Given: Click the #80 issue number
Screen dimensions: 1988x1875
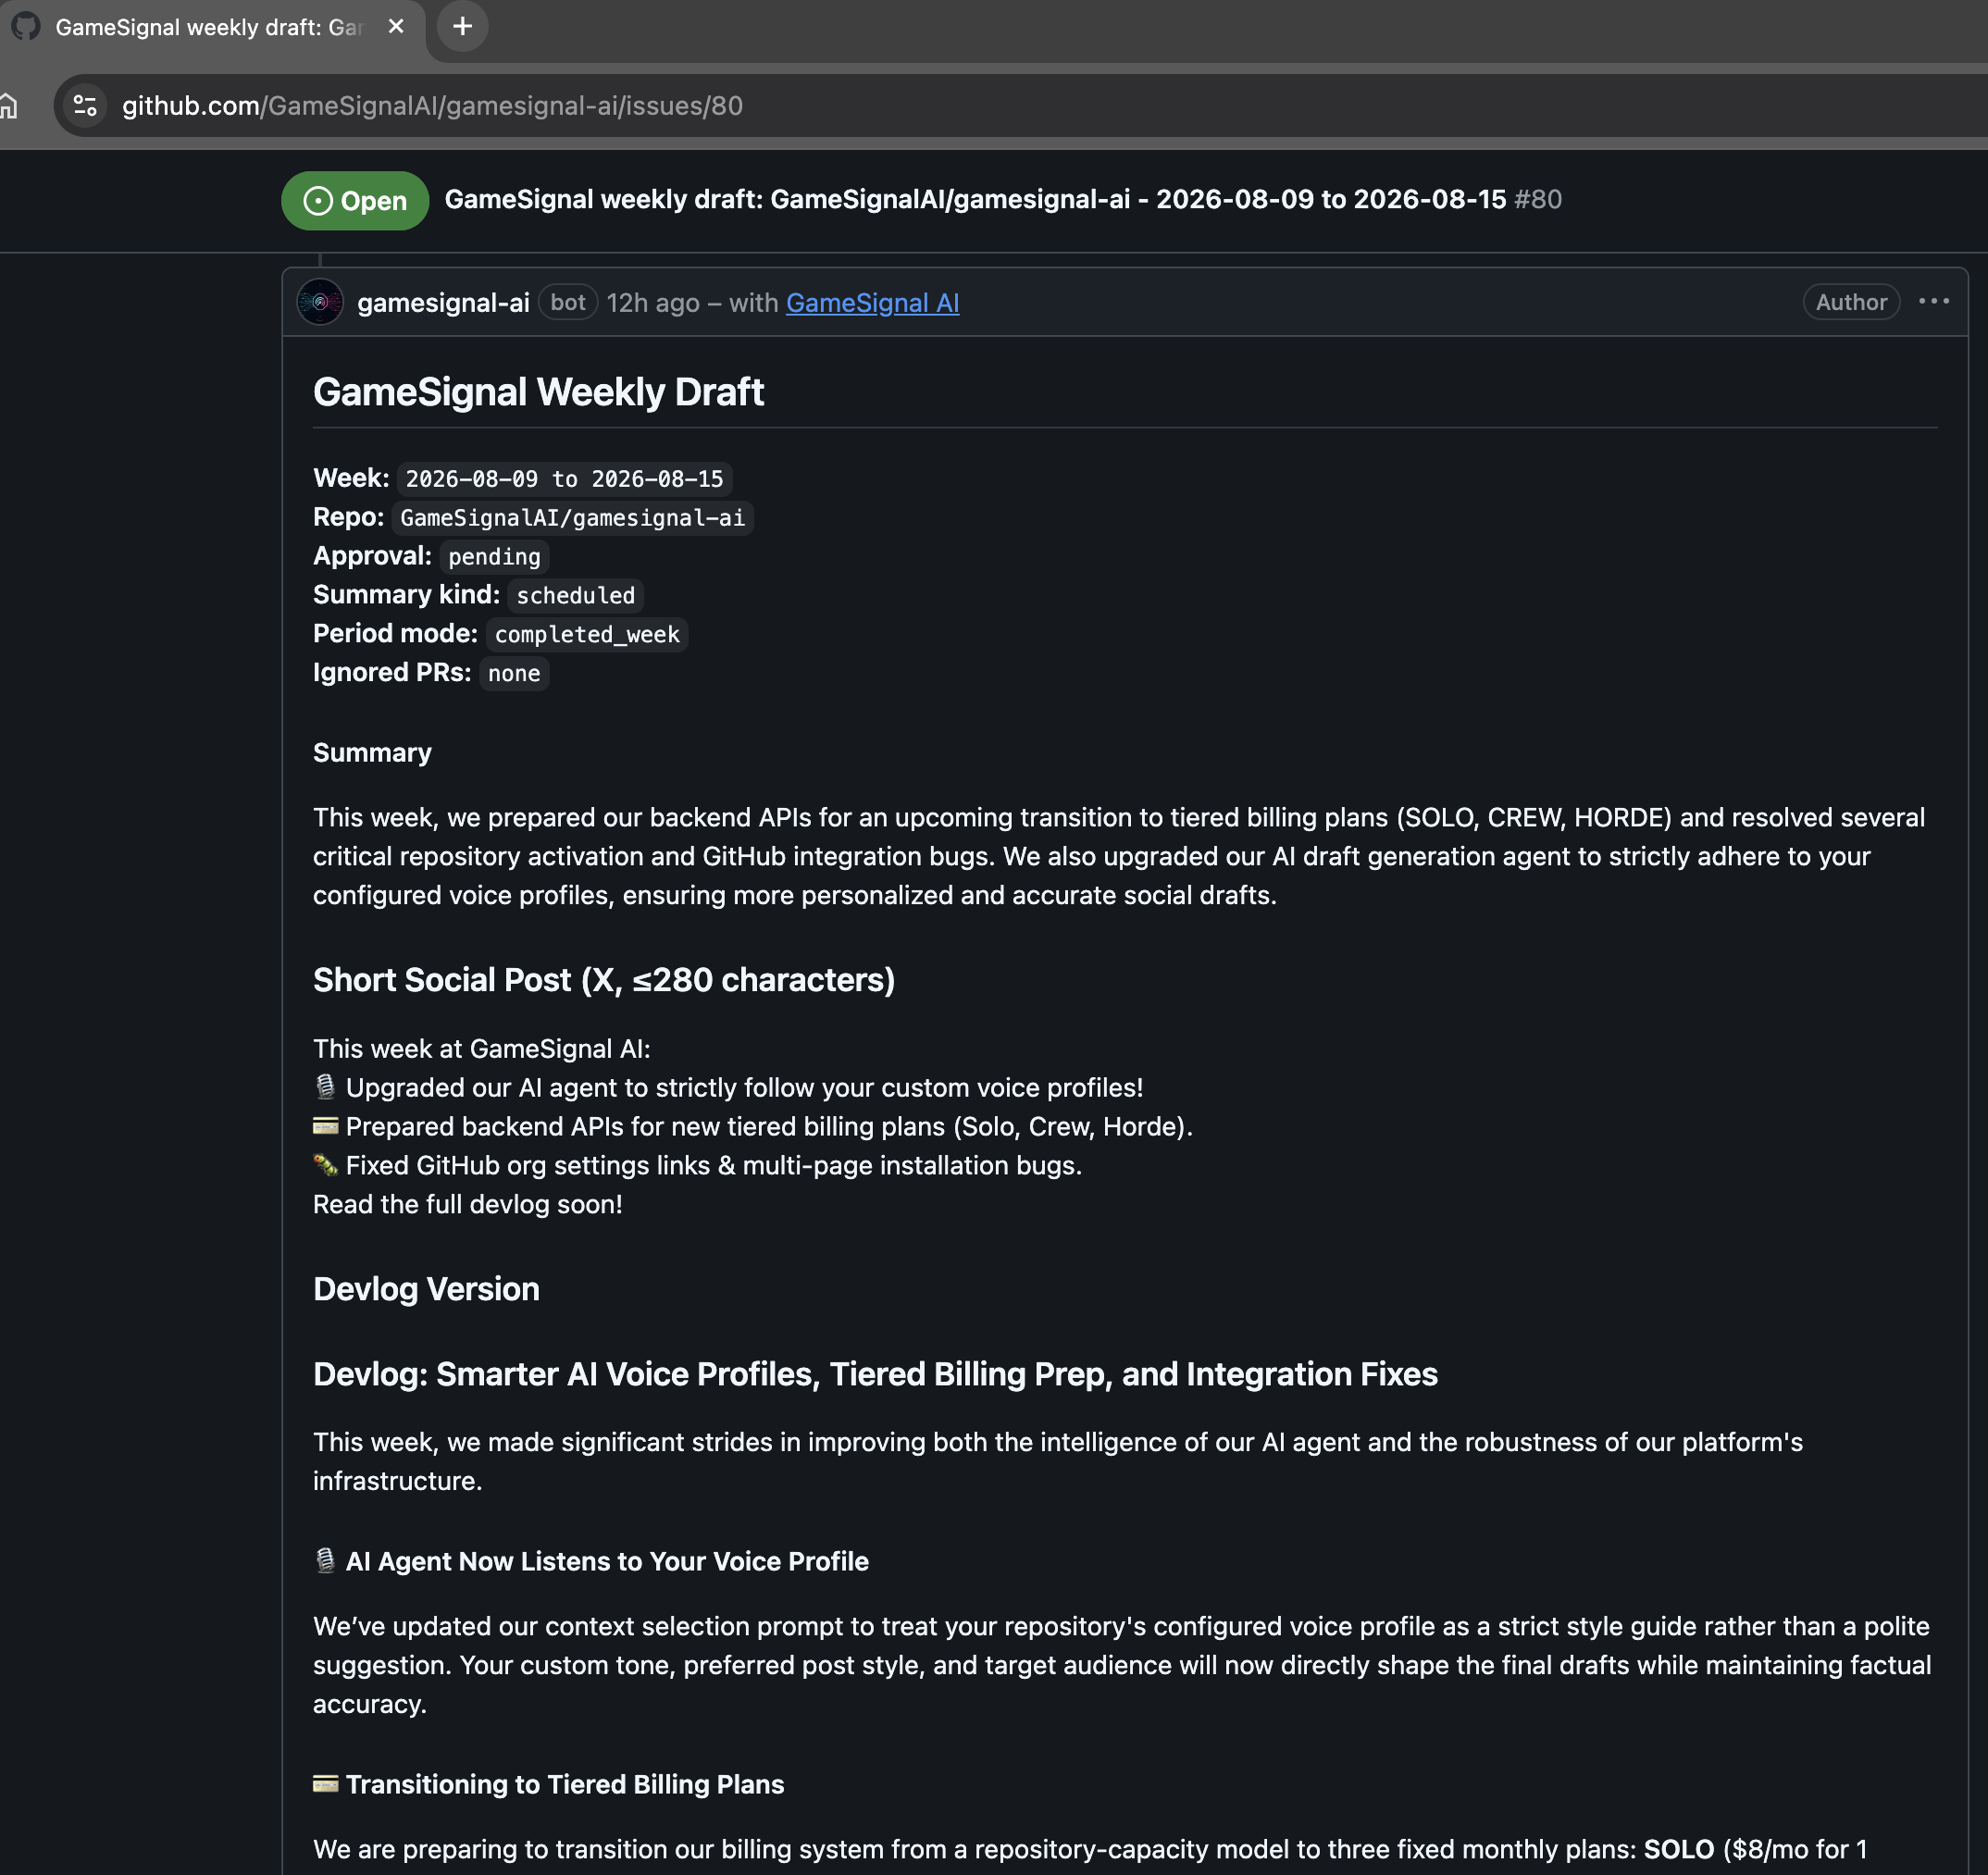Looking at the screenshot, I should (x=1538, y=200).
